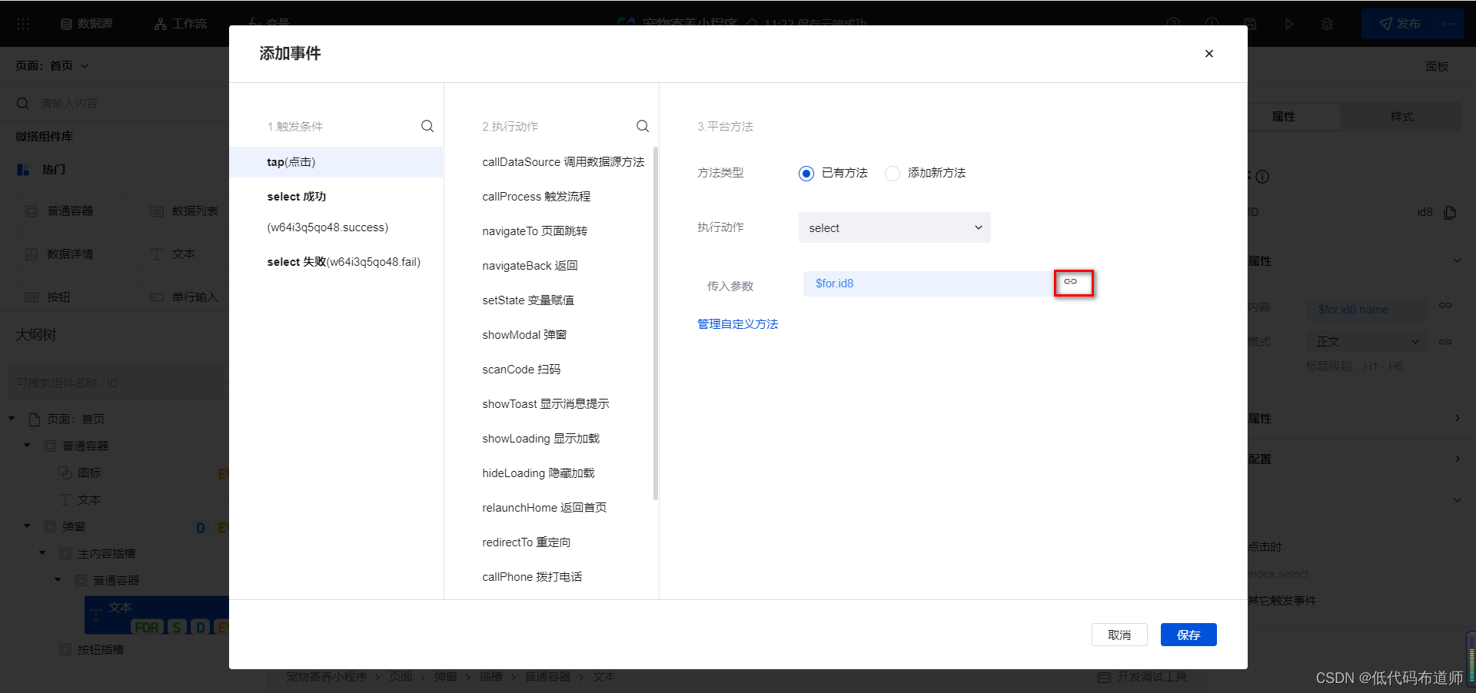
Task: Choose hideLoading 隐藏加载 action
Action: point(538,473)
